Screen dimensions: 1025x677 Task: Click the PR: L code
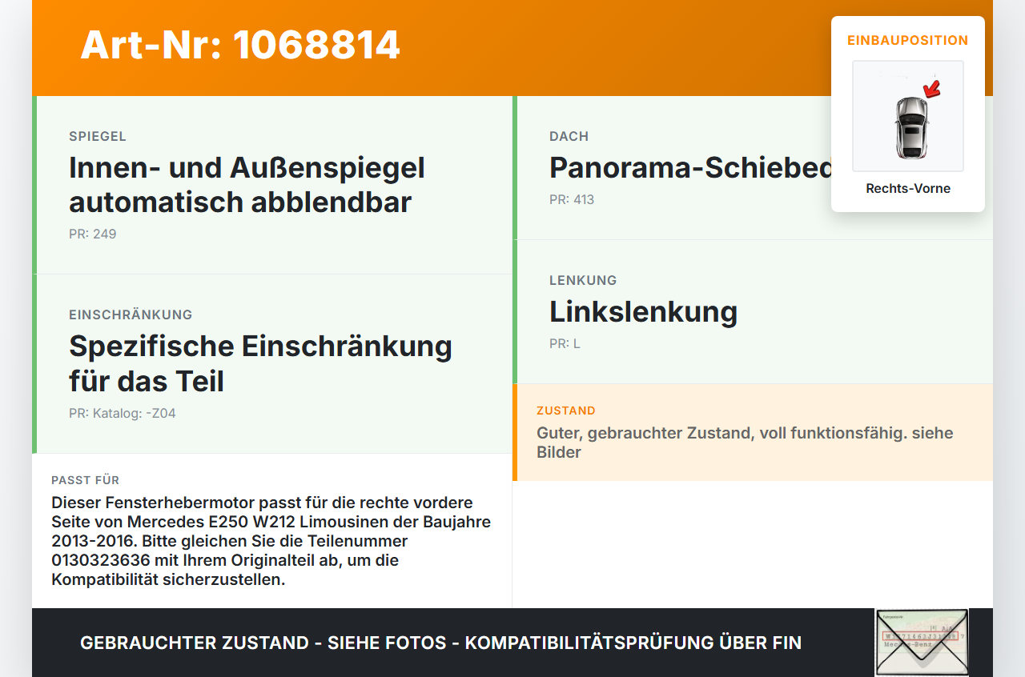coord(565,344)
